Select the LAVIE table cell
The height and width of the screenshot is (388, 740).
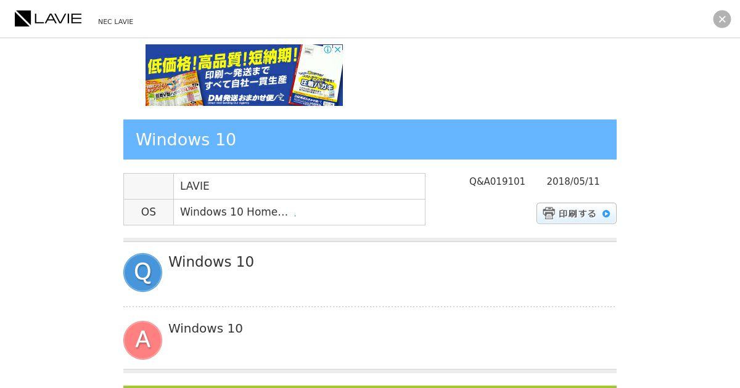(x=299, y=186)
